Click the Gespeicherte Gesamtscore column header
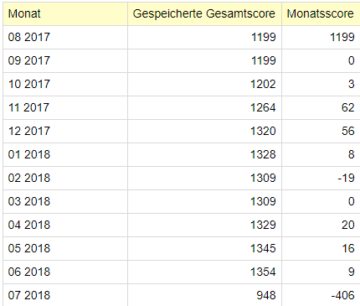Image resolution: width=360 pixels, height=306 pixels. pyautogui.click(x=204, y=13)
